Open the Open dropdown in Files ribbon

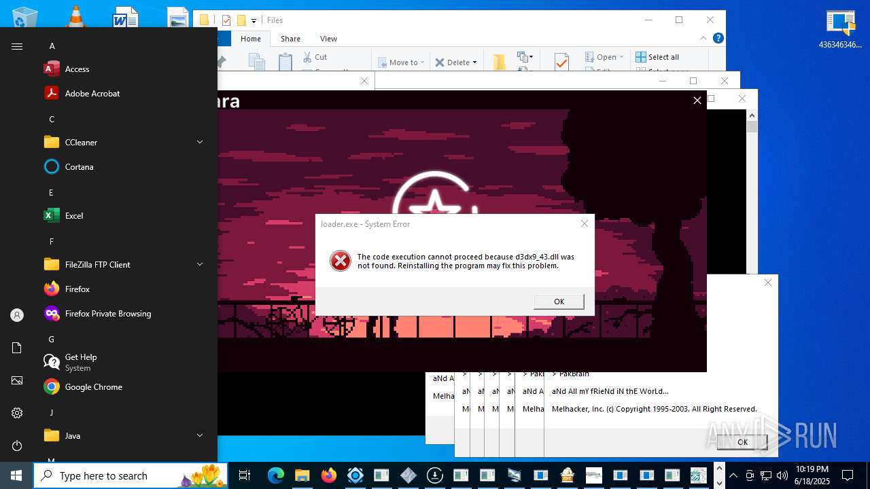click(604, 57)
